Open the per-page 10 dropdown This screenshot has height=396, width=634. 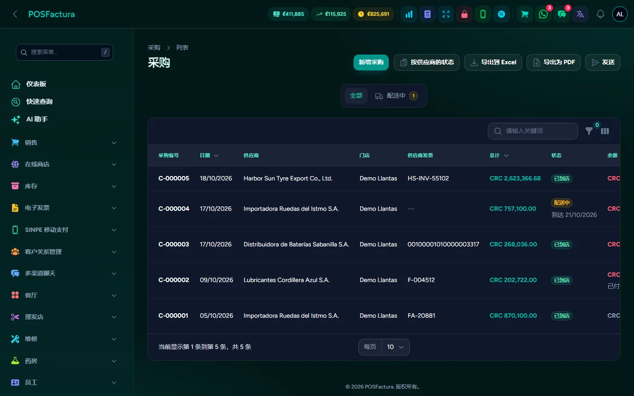tap(395, 347)
